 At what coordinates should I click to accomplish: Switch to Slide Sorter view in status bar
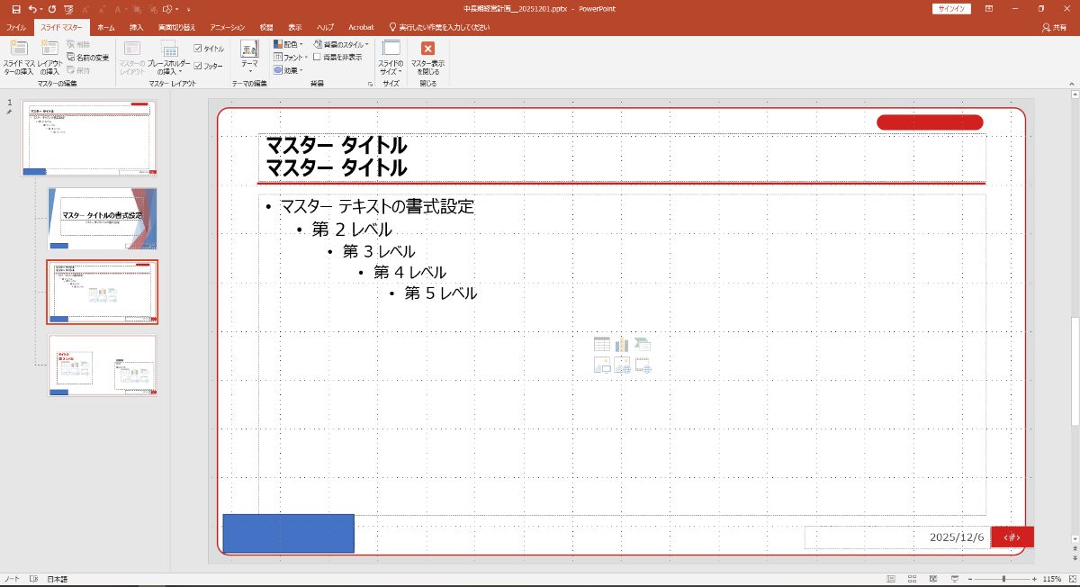point(911,578)
